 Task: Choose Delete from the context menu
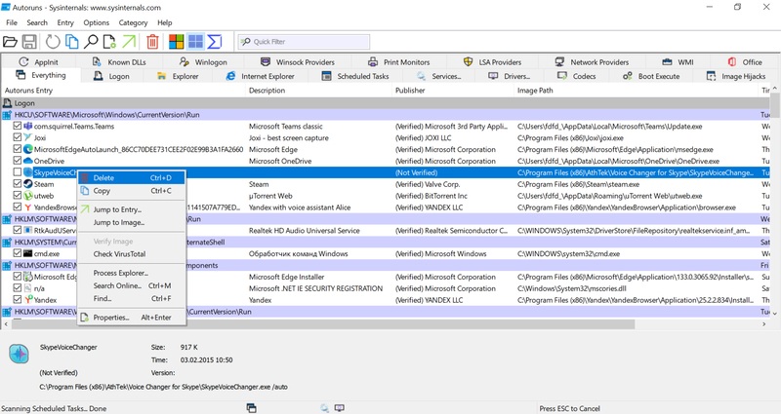pos(103,178)
